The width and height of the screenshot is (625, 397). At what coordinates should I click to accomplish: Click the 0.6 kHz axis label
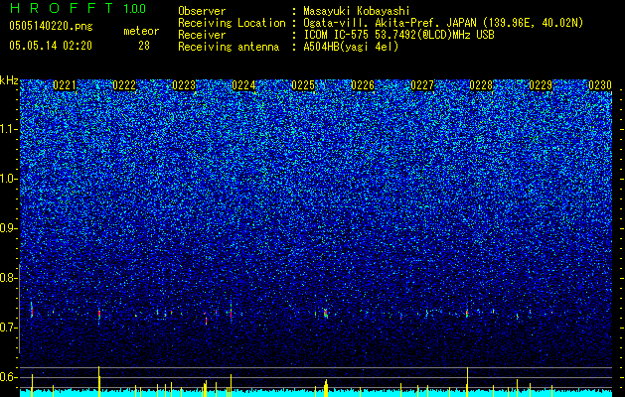point(8,377)
